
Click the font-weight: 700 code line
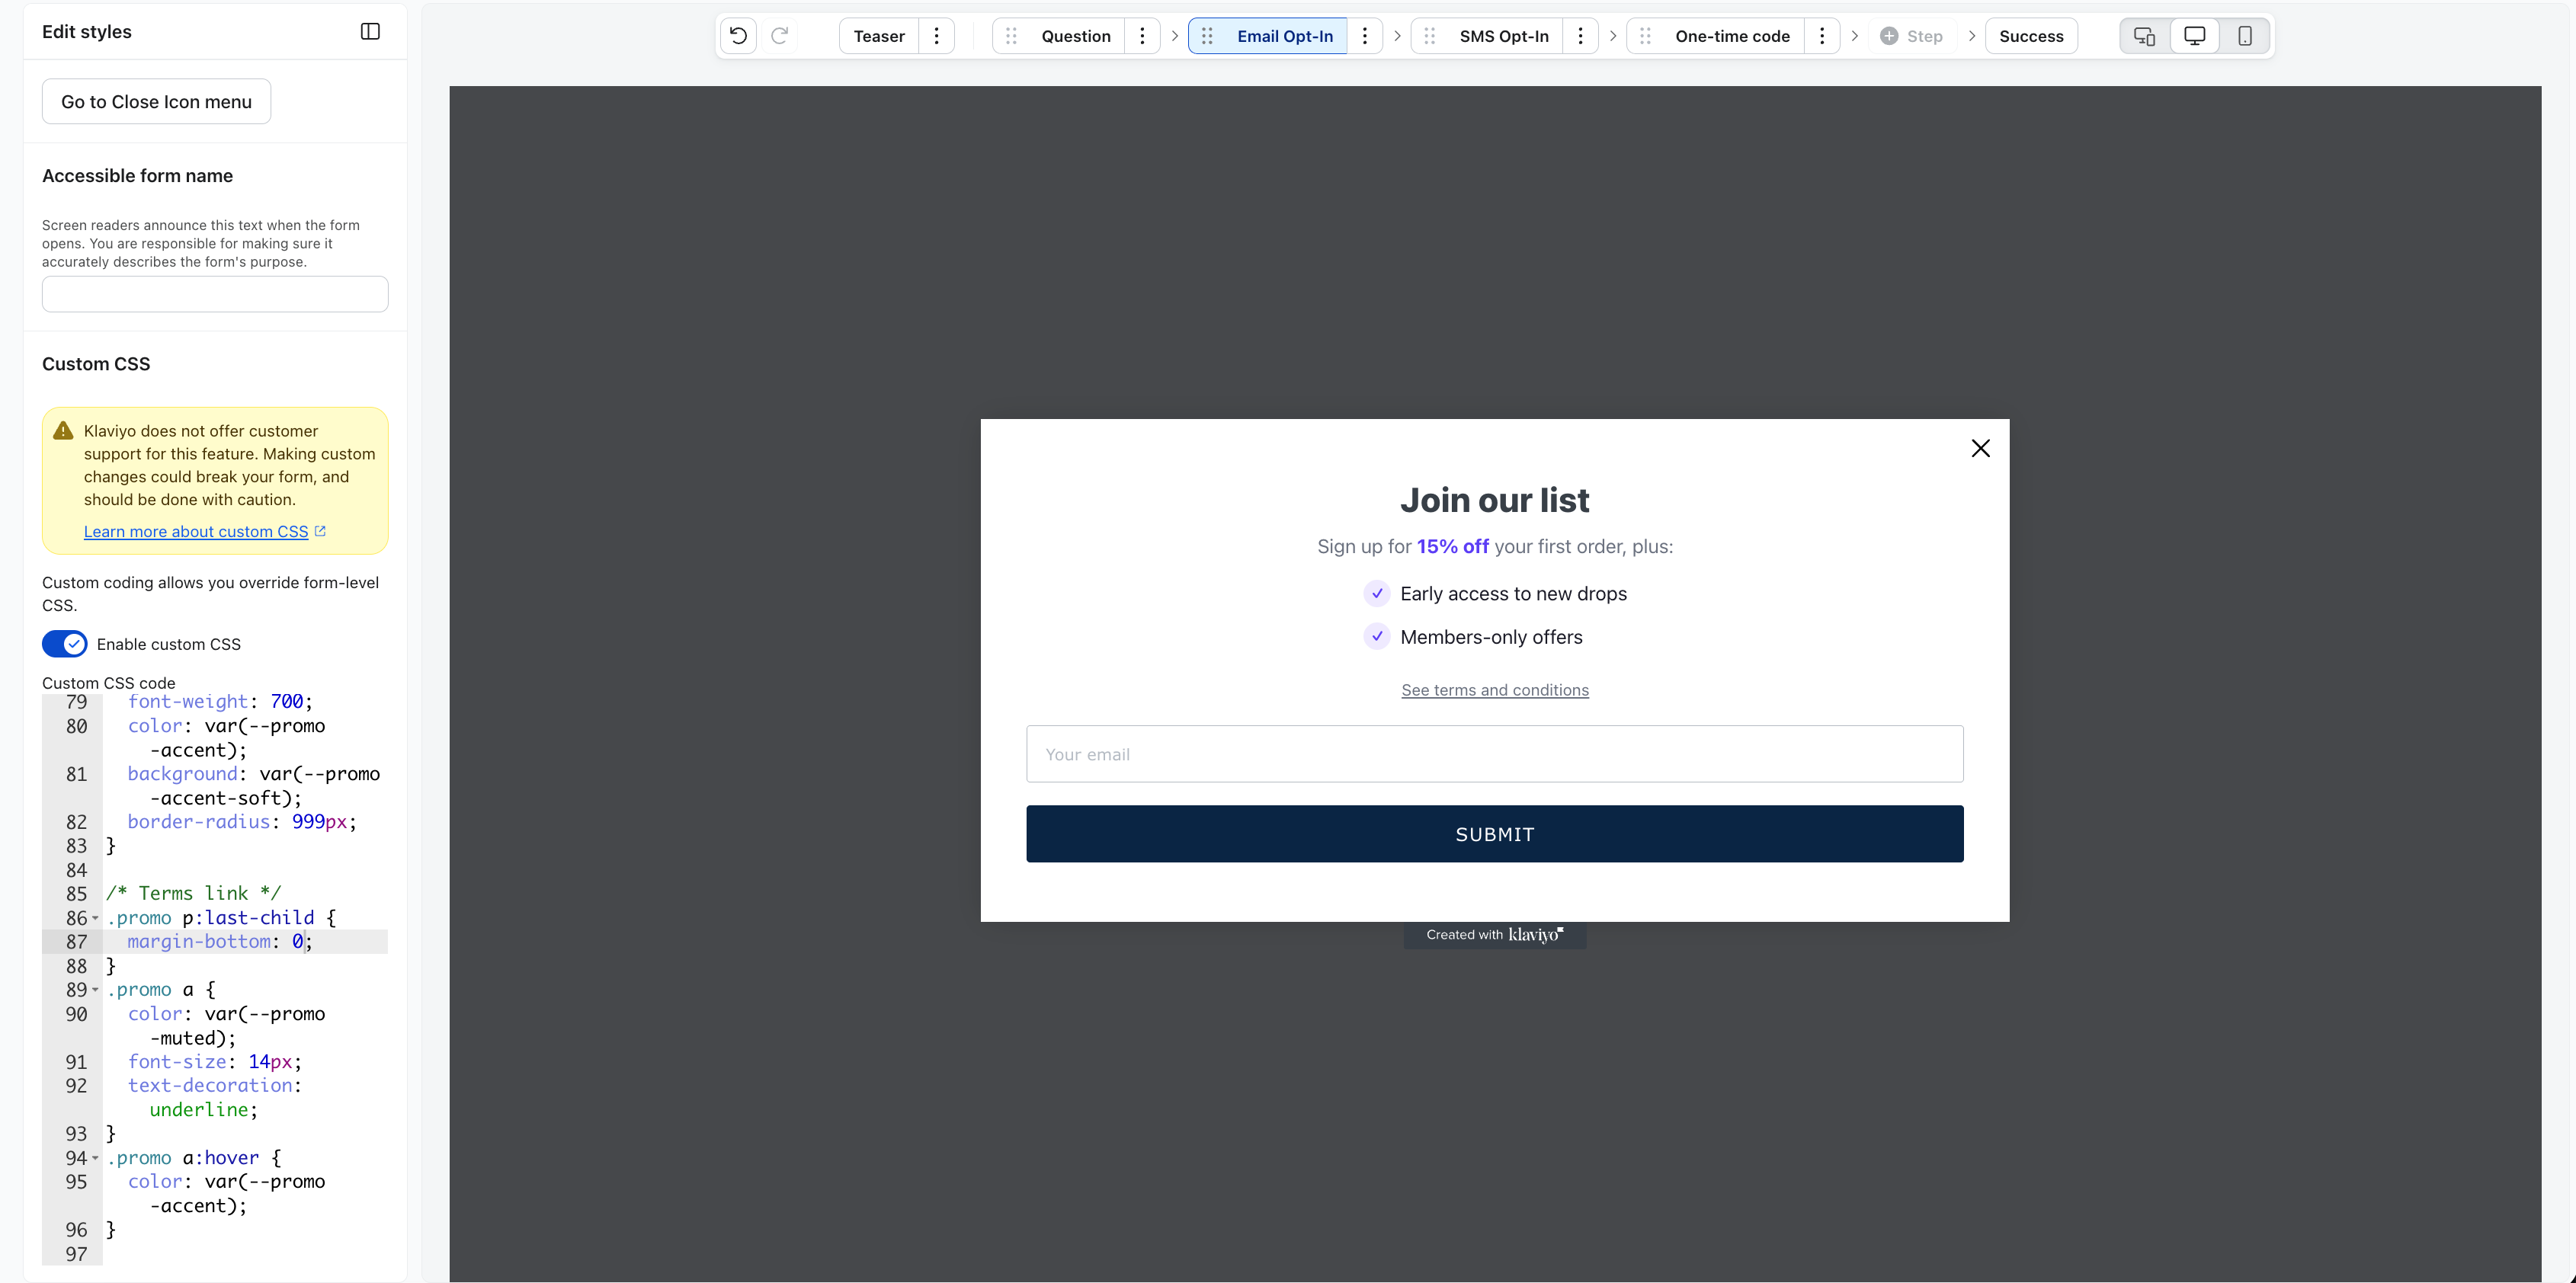[219, 702]
